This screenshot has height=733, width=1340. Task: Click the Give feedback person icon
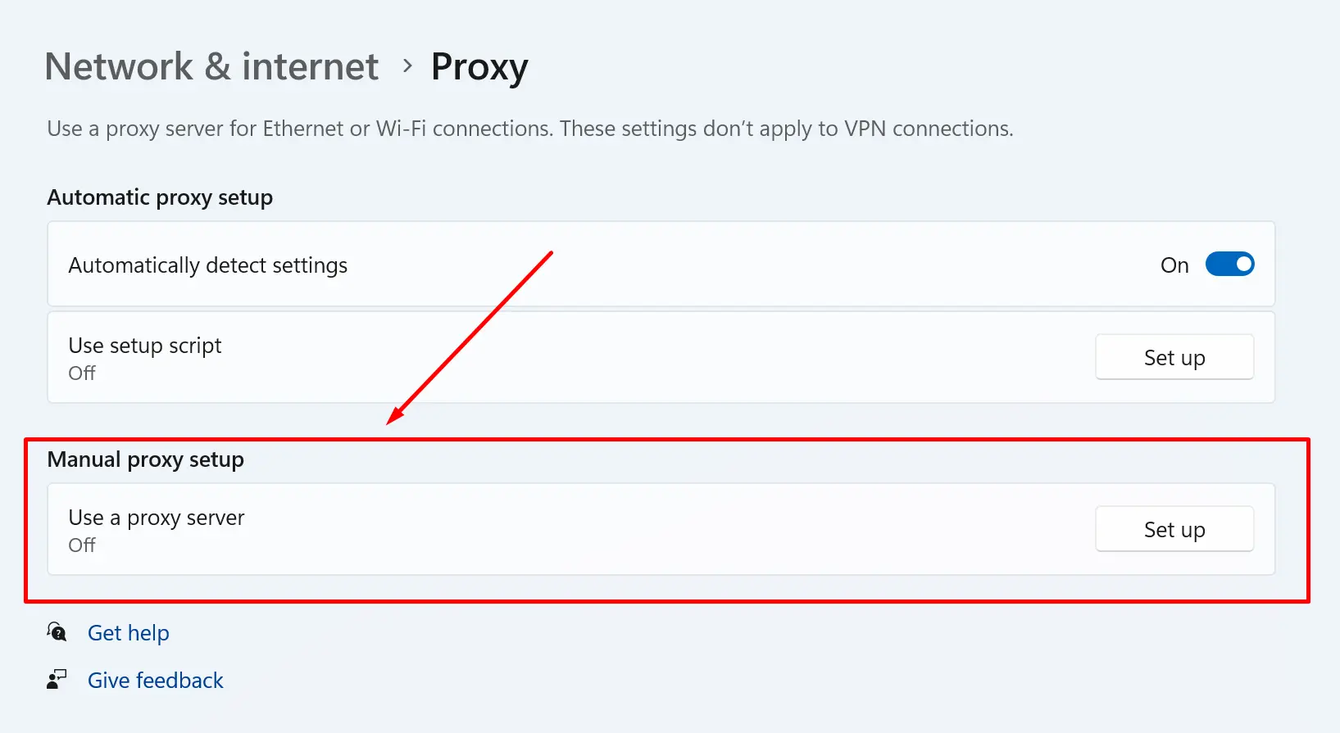pyautogui.click(x=57, y=680)
